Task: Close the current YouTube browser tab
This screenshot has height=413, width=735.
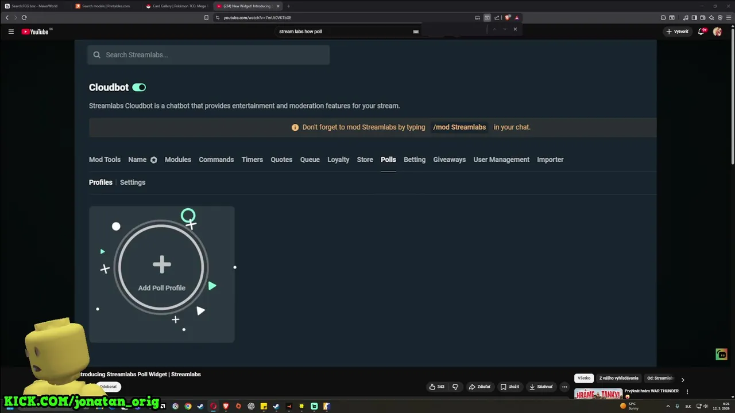Action: [278, 6]
